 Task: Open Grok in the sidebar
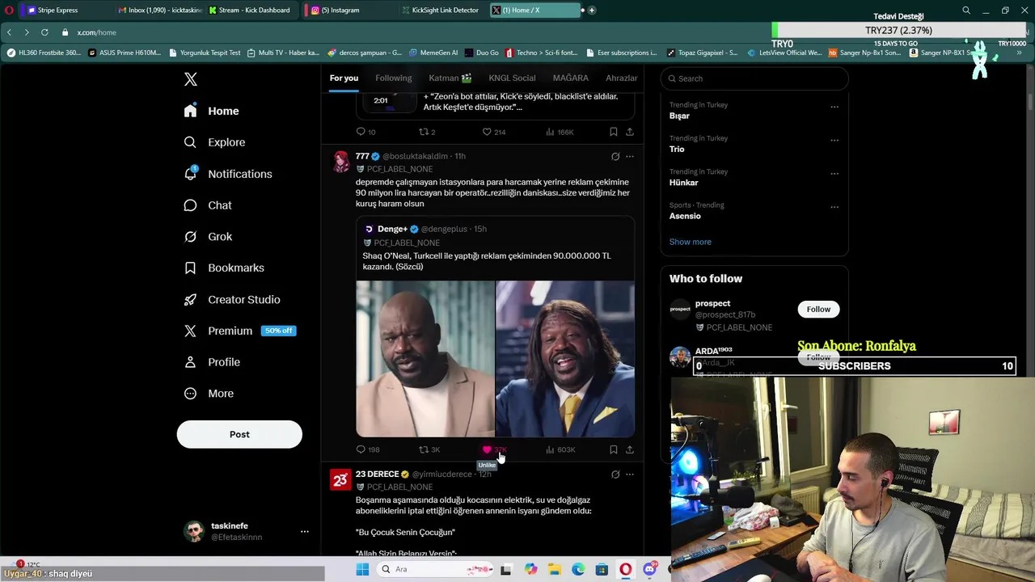click(208, 237)
